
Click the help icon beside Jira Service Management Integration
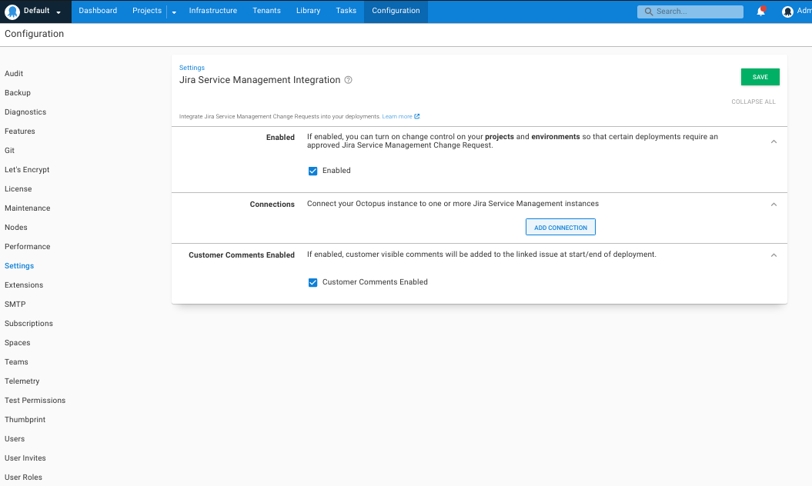click(x=348, y=80)
